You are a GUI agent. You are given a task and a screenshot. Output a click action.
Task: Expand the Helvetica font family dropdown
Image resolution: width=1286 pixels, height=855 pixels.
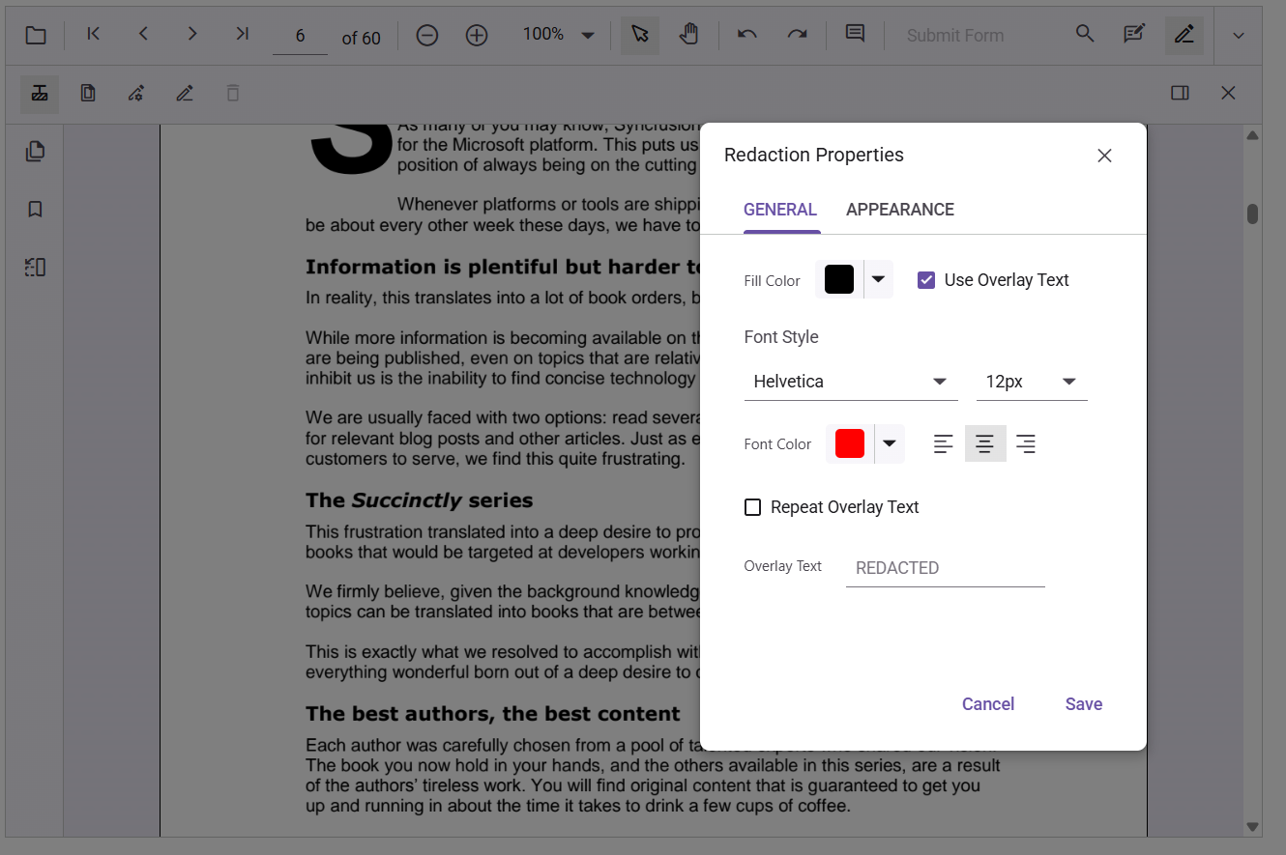point(939,382)
